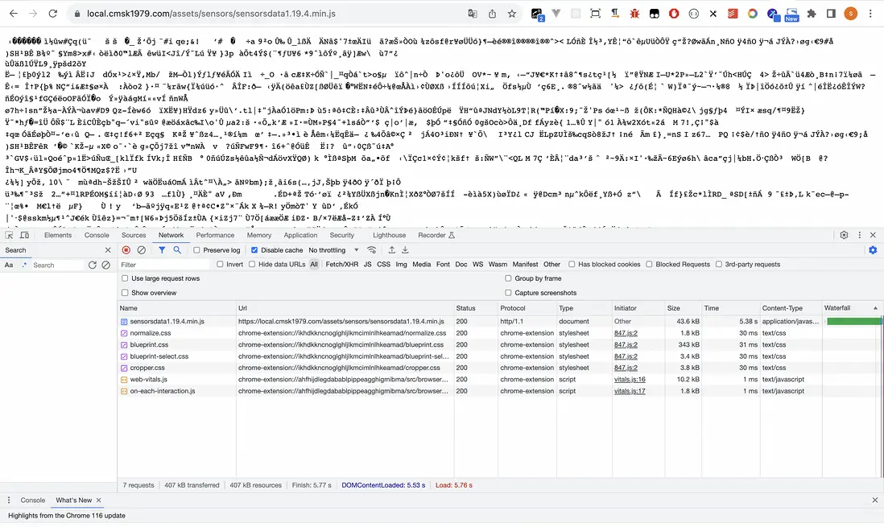Image resolution: width=884 pixels, height=527 pixels.
Task: Open the DevTools customize three-dot menu
Action: point(860,235)
